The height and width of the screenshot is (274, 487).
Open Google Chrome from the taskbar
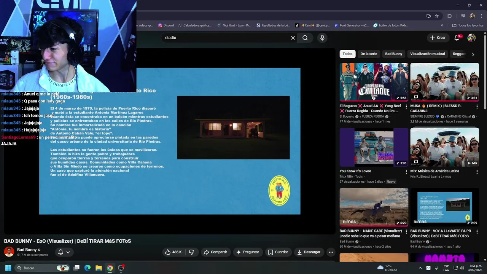coord(110,268)
